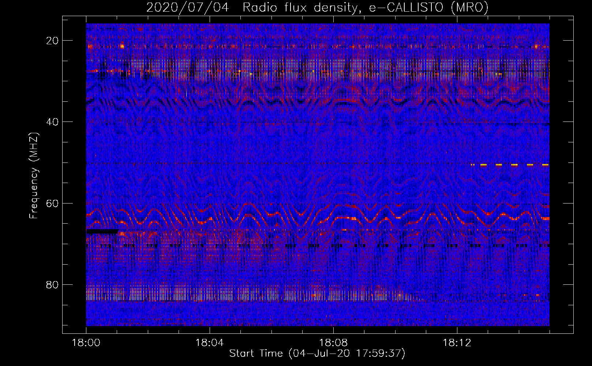Viewport: 592px width, 366px height.
Task: Click the 'Start Time (04-Jul-20 17:59:37)' label
Action: click(x=317, y=354)
